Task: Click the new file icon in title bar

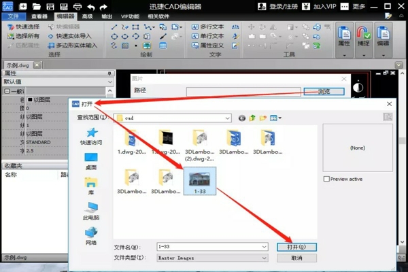Action: tap(22, 7)
